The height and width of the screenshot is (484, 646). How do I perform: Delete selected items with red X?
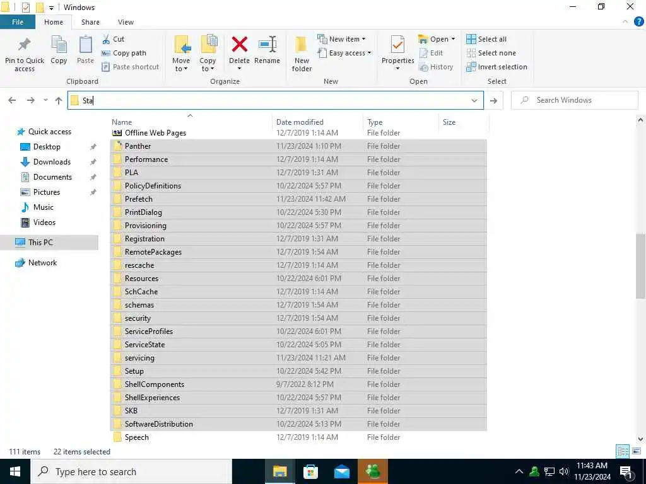239,45
